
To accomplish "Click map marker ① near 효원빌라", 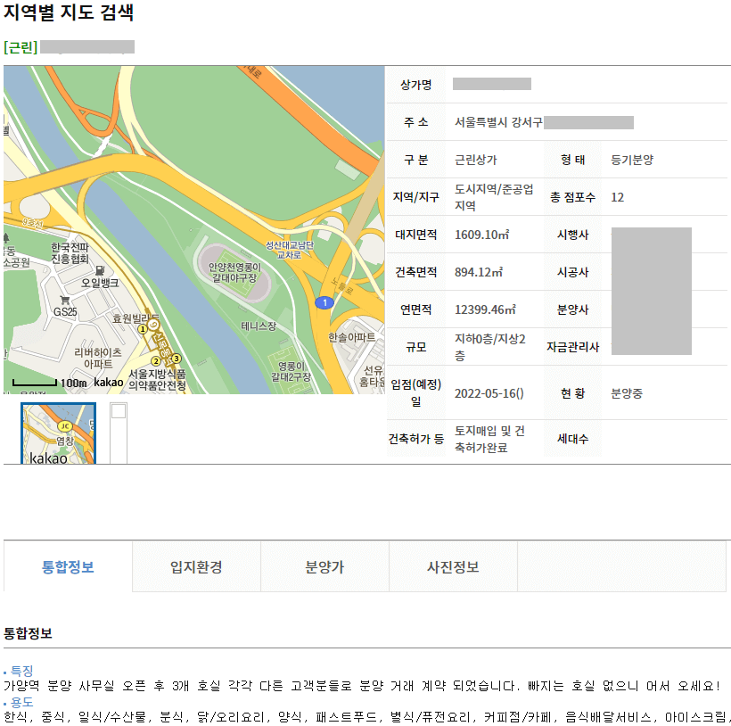I will [x=143, y=328].
